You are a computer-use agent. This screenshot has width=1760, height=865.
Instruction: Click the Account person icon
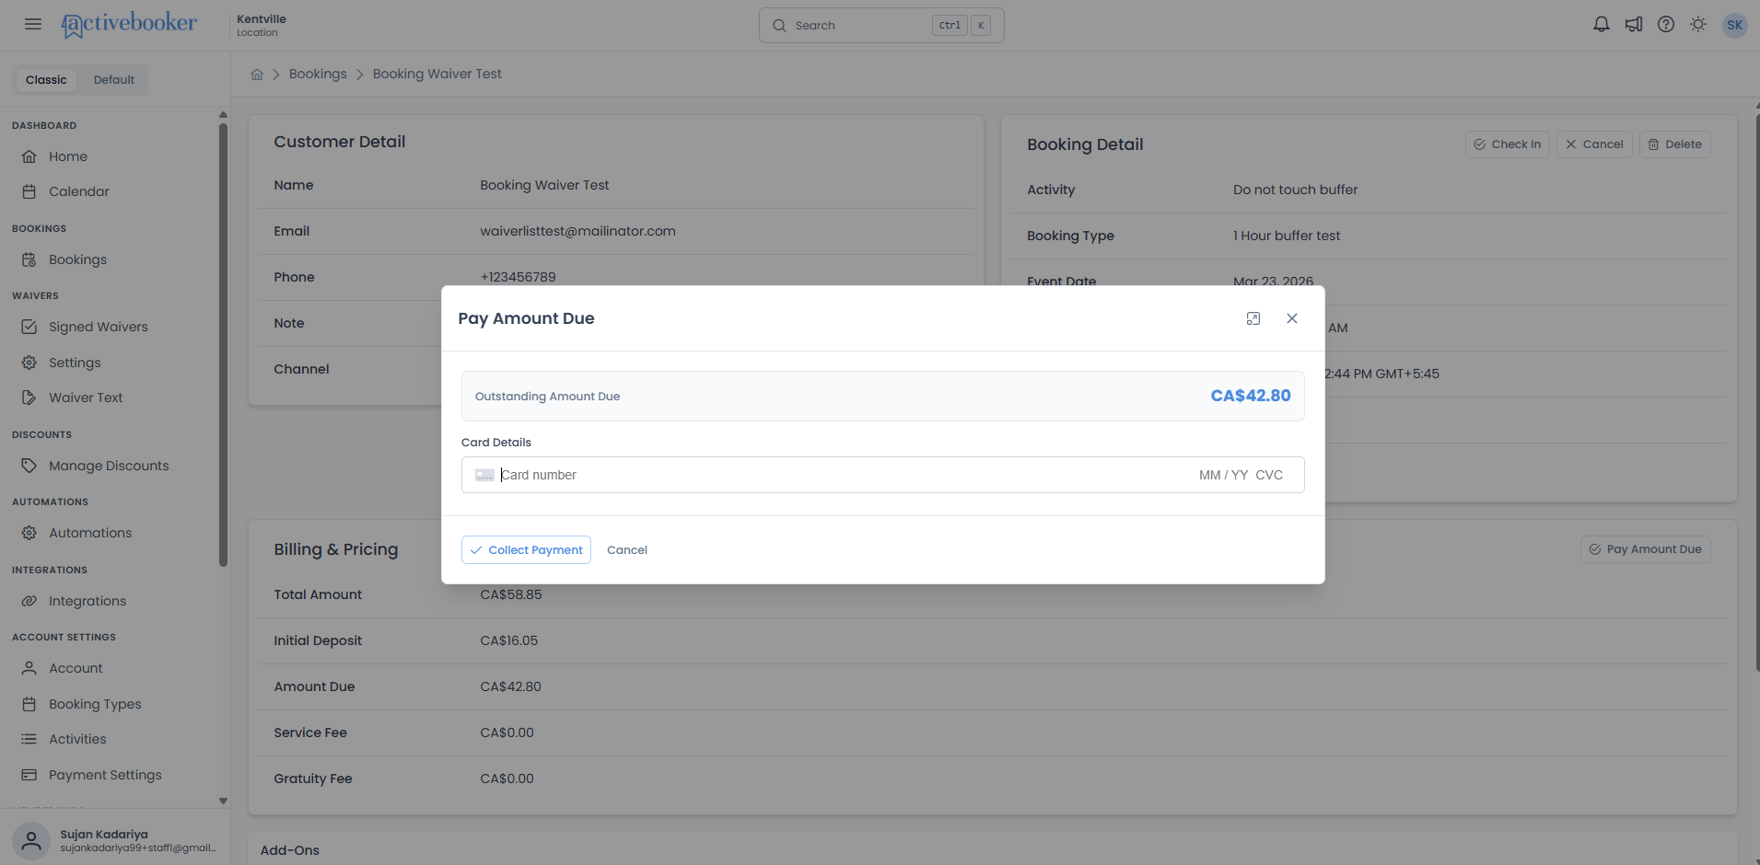pyautogui.click(x=29, y=668)
